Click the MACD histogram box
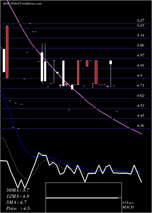Screen dimensions: 152x213 tap(84, 198)
